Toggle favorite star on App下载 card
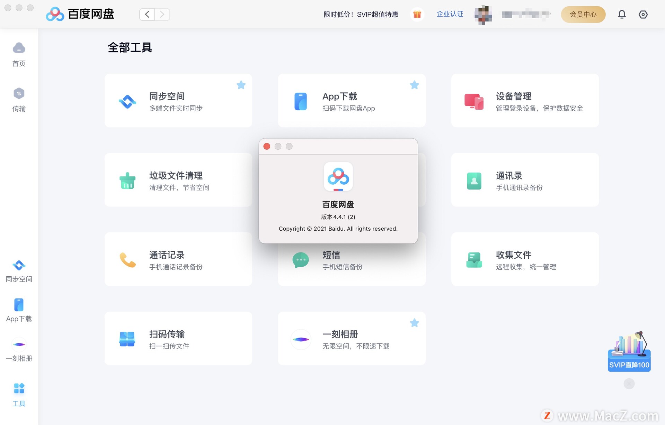 tap(414, 85)
